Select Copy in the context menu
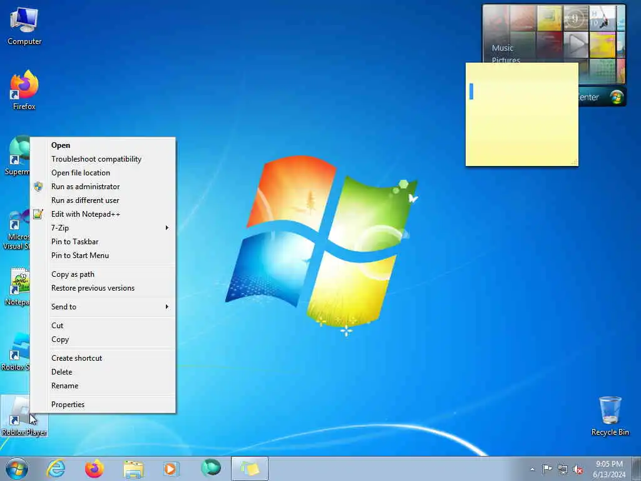 click(103, 339)
